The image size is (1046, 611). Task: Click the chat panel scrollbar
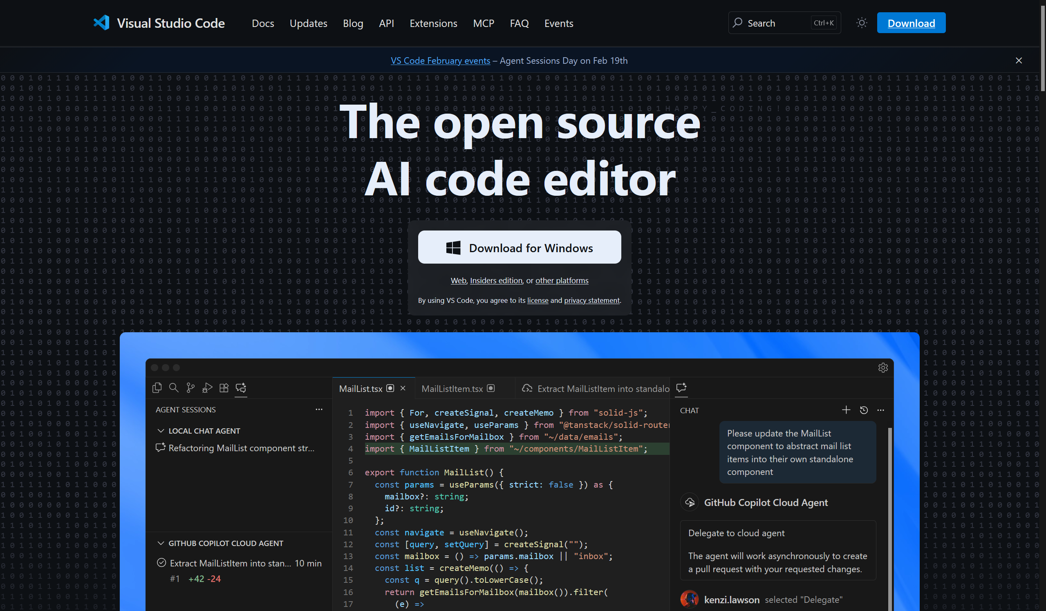[x=889, y=519]
